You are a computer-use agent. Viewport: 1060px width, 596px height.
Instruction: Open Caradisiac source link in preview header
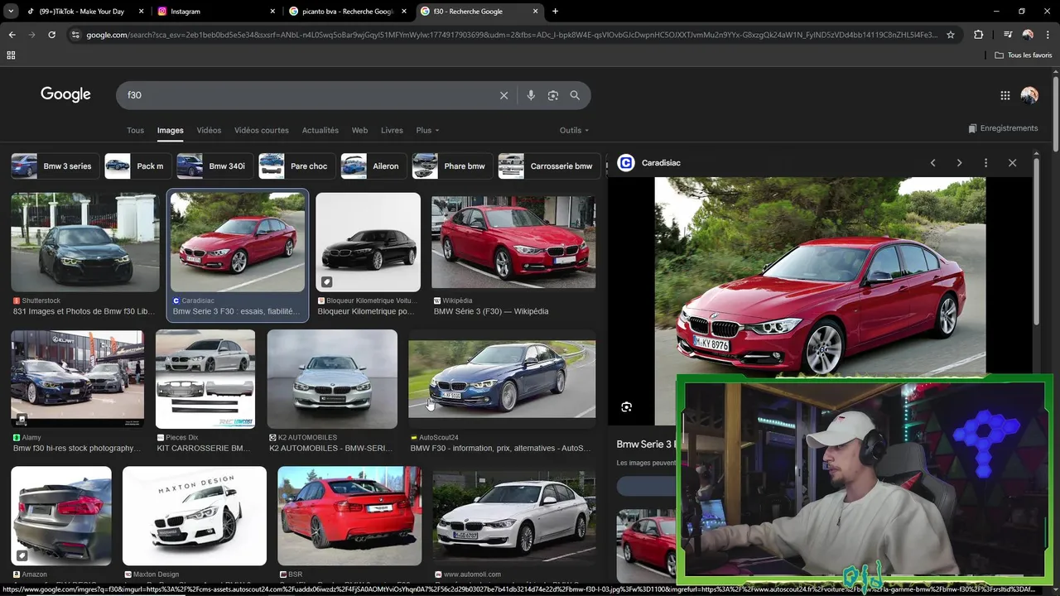(650, 163)
